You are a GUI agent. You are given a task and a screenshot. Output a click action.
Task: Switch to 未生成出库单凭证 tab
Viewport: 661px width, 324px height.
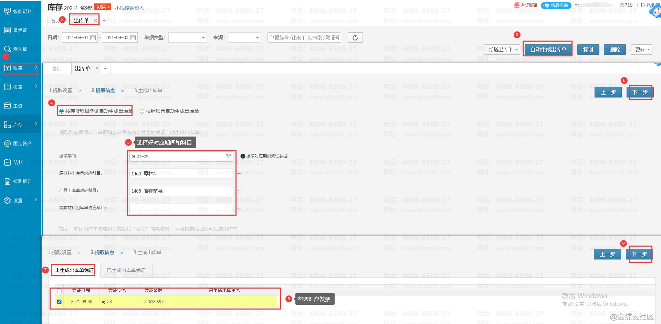click(x=74, y=270)
